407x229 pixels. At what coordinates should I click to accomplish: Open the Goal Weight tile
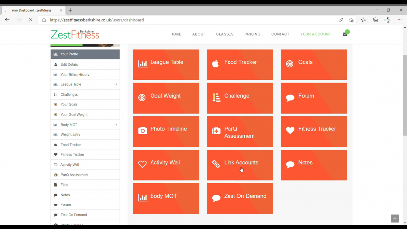tap(166, 98)
